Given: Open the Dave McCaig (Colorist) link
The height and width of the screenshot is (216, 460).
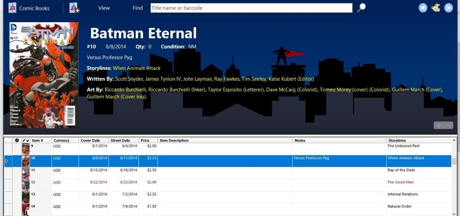Looking at the screenshot, I should [x=292, y=90].
